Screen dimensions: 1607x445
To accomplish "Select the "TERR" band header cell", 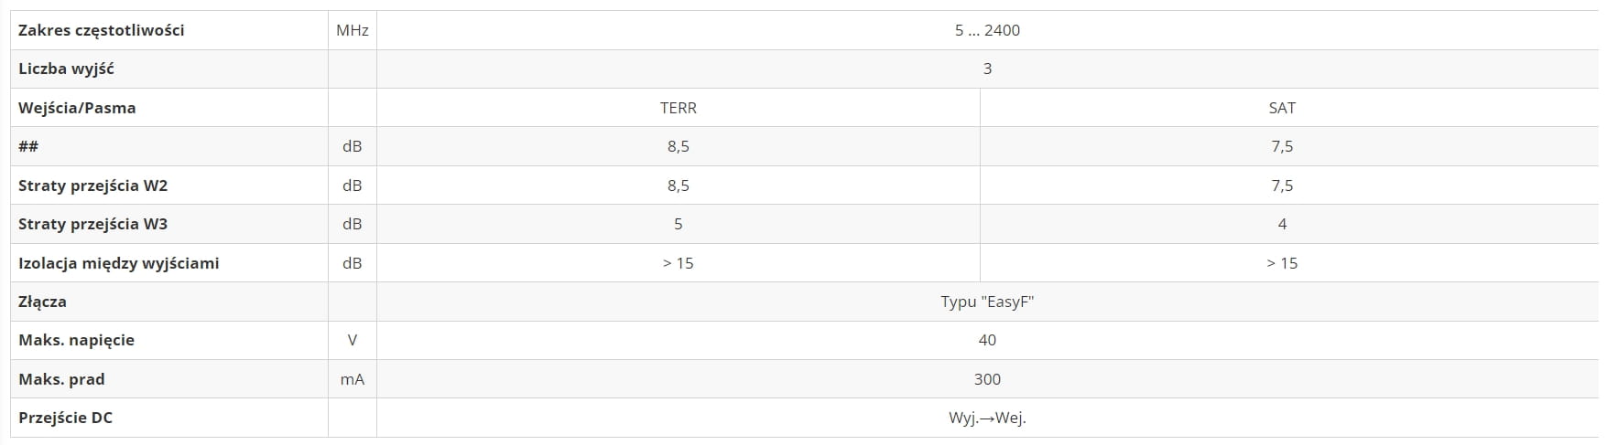I will (678, 108).
